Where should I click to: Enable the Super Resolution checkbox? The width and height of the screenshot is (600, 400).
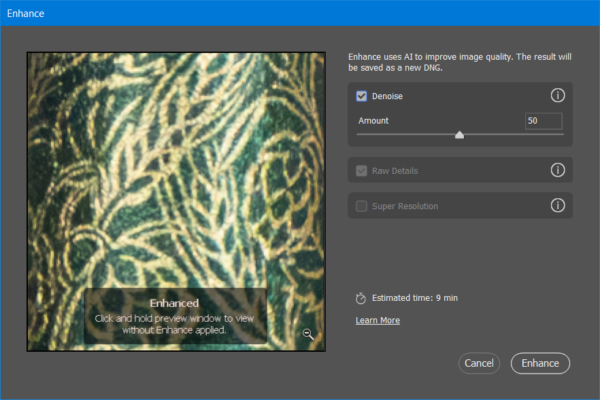361,206
